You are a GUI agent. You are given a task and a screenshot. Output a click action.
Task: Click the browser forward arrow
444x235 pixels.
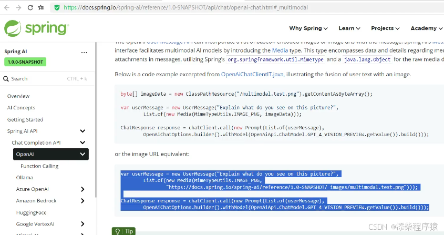19,8
